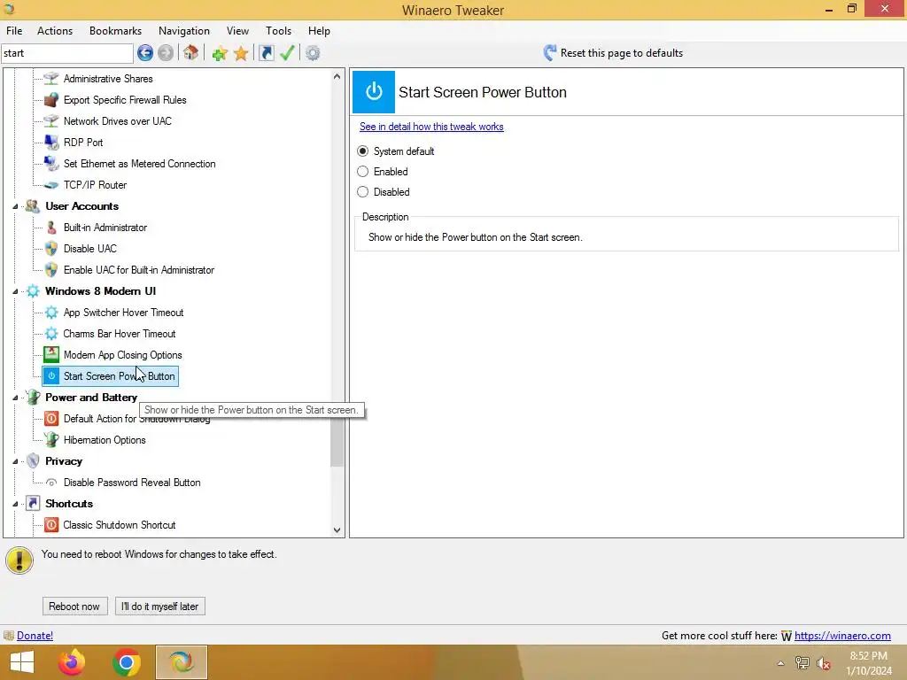Collapse the Privacy tree group
The width and height of the screenshot is (907, 680).
[16, 461]
